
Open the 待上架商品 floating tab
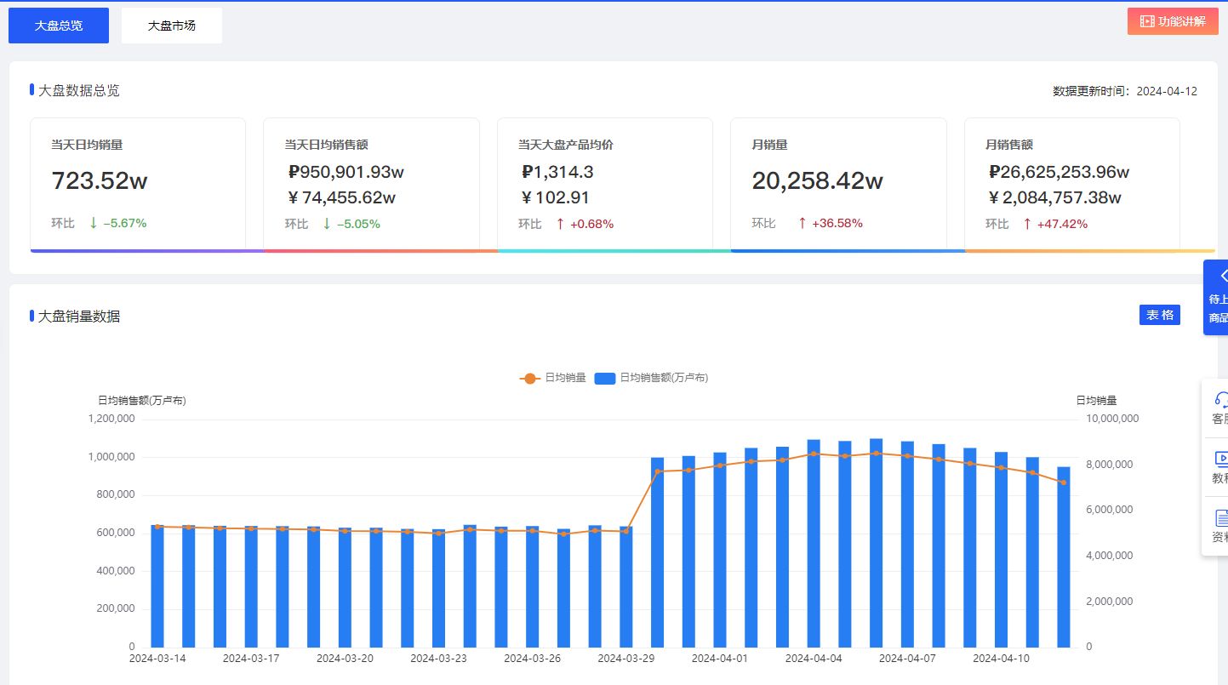click(x=1216, y=298)
